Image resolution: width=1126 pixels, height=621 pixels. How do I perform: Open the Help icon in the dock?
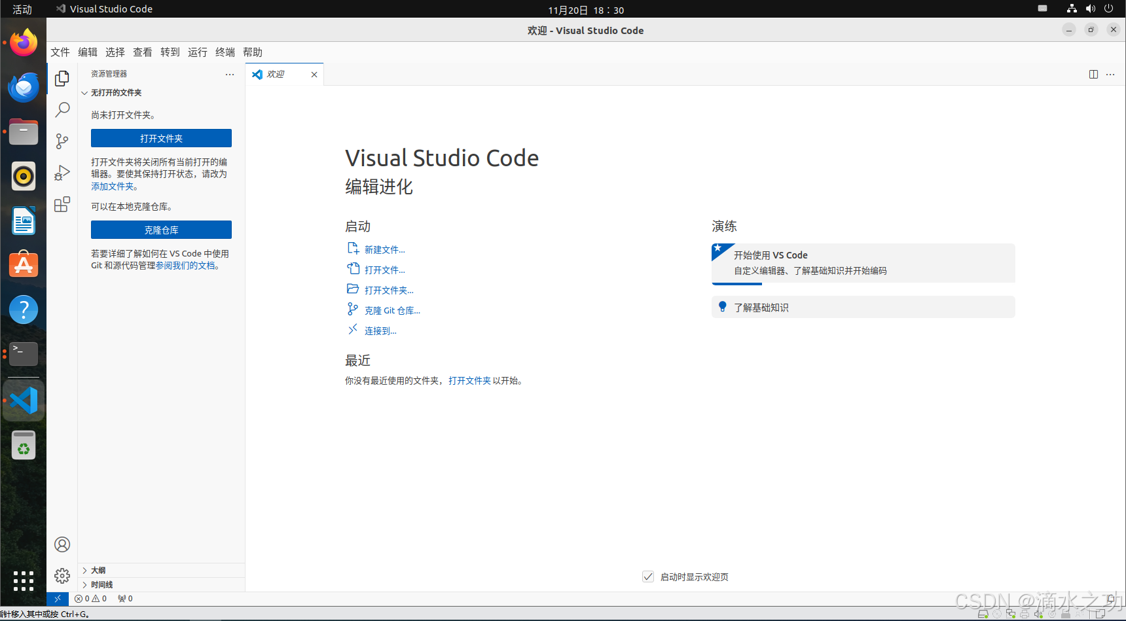tap(24, 310)
